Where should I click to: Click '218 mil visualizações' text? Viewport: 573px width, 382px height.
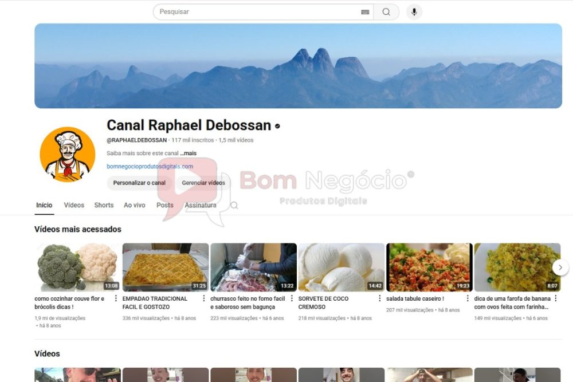click(322, 318)
